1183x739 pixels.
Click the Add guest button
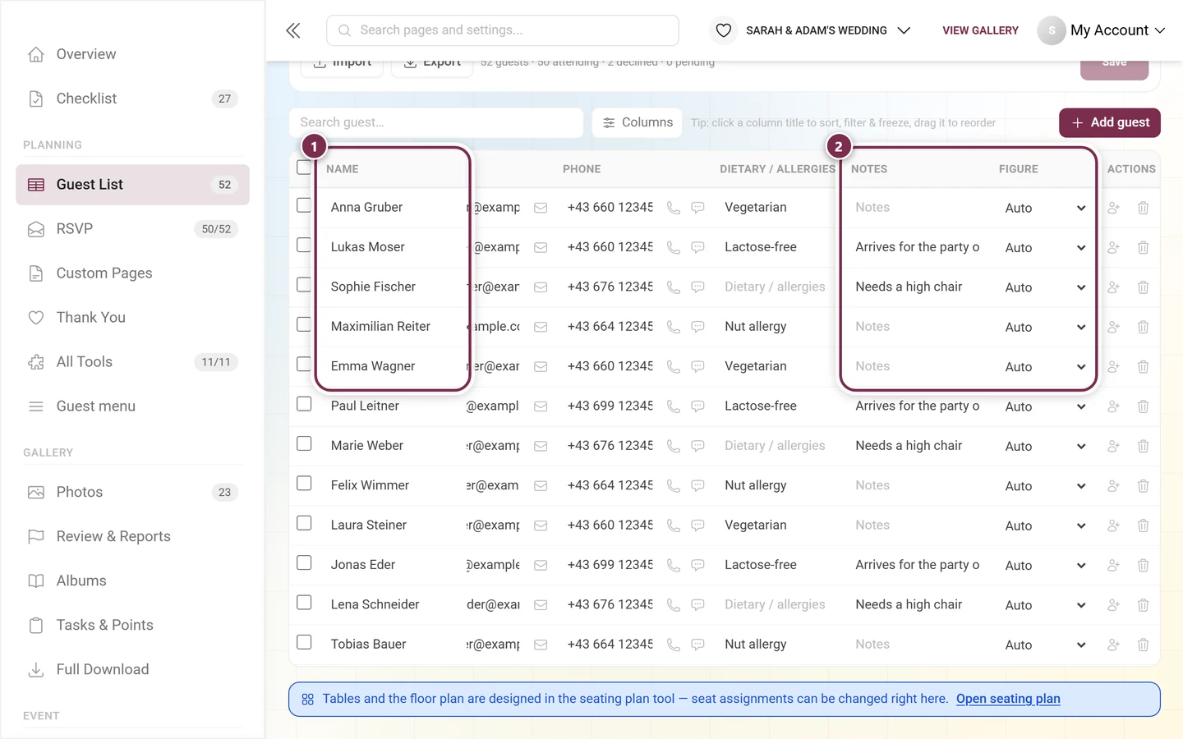tap(1110, 122)
